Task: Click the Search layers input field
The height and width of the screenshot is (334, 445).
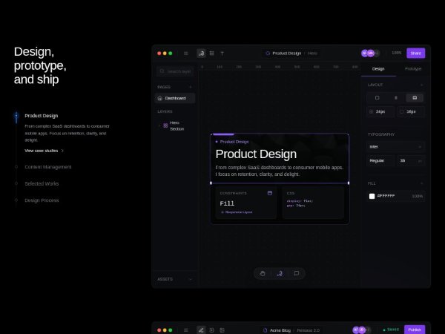Action: click(176, 71)
